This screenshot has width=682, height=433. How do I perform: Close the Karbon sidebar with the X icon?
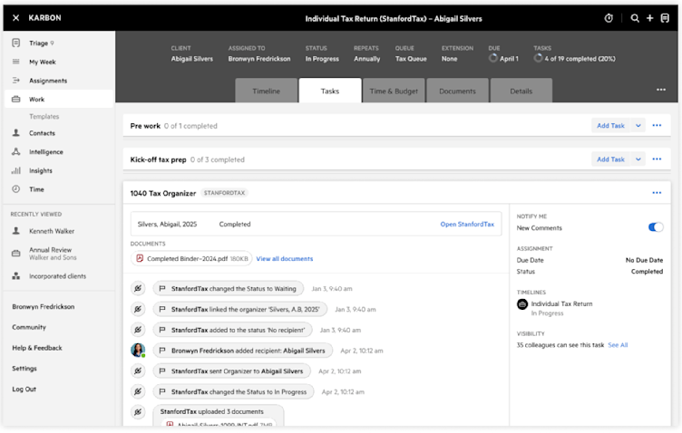pos(16,18)
